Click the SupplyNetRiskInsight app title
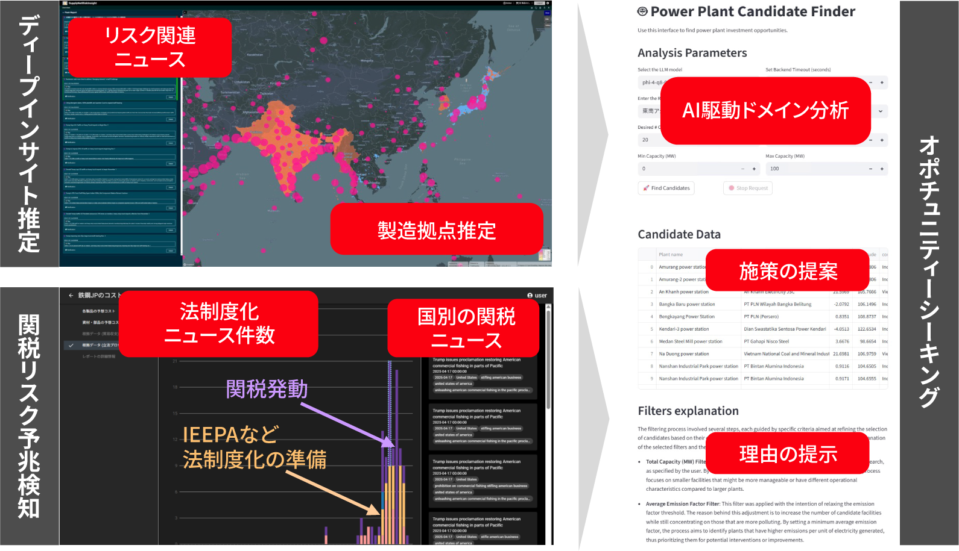This screenshot has height=551, width=959. click(82, 3)
